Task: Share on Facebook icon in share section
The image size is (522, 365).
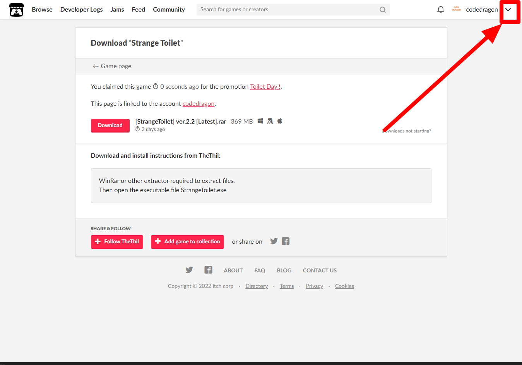Action: click(x=286, y=241)
